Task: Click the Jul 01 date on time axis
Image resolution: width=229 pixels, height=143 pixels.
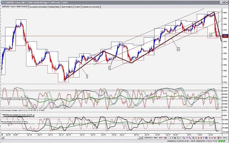Action: tap(189, 135)
